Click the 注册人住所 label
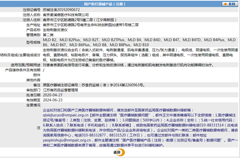 click(x=32, y=20)
